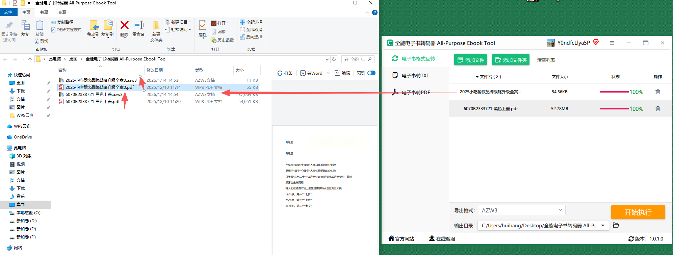
Task: Expand the 转Word dropdown arrow
Action: (328, 73)
